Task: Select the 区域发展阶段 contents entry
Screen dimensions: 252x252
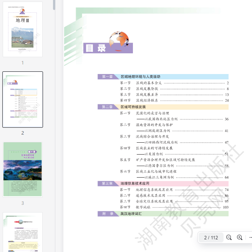Action: [147, 89]
